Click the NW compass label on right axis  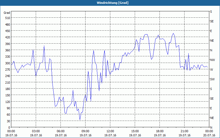[x=212, y=60]
